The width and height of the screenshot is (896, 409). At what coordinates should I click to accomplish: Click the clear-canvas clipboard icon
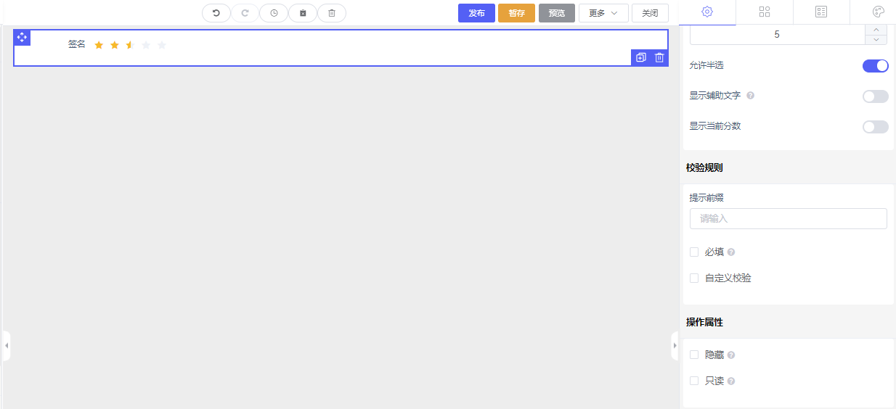(x=303, y=13)
